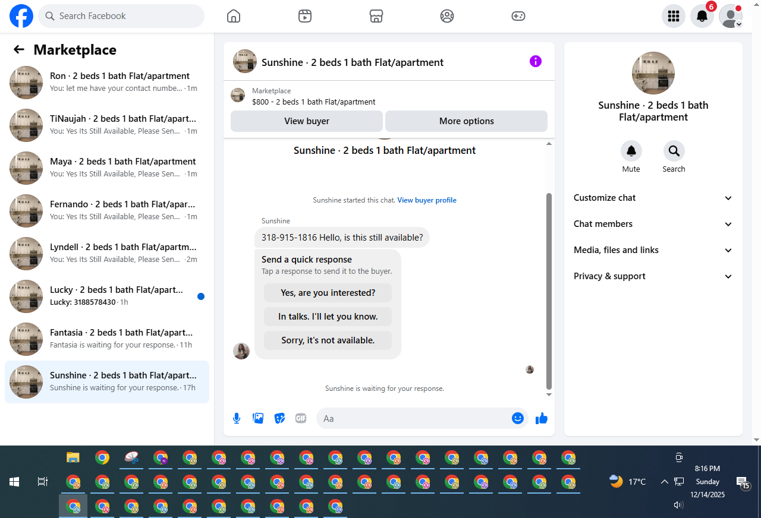
Task: Attach a photo with image icon
Action: pyautogui.click(x=258, y=418)
